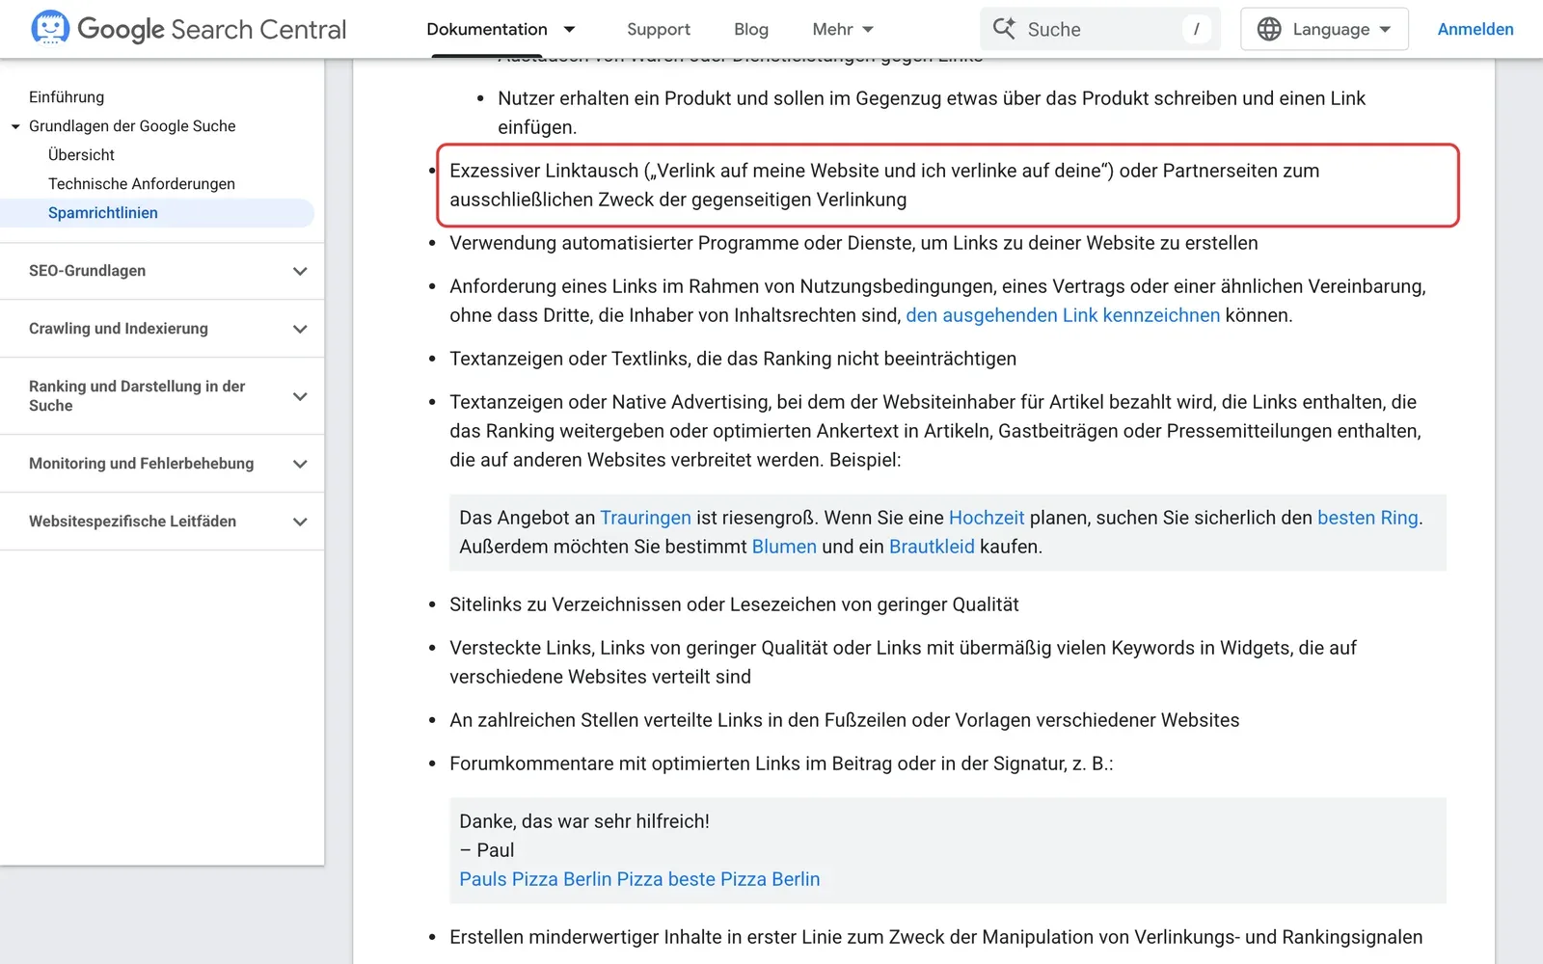Expand Crawling und Indexierung section

click(300, 329)
